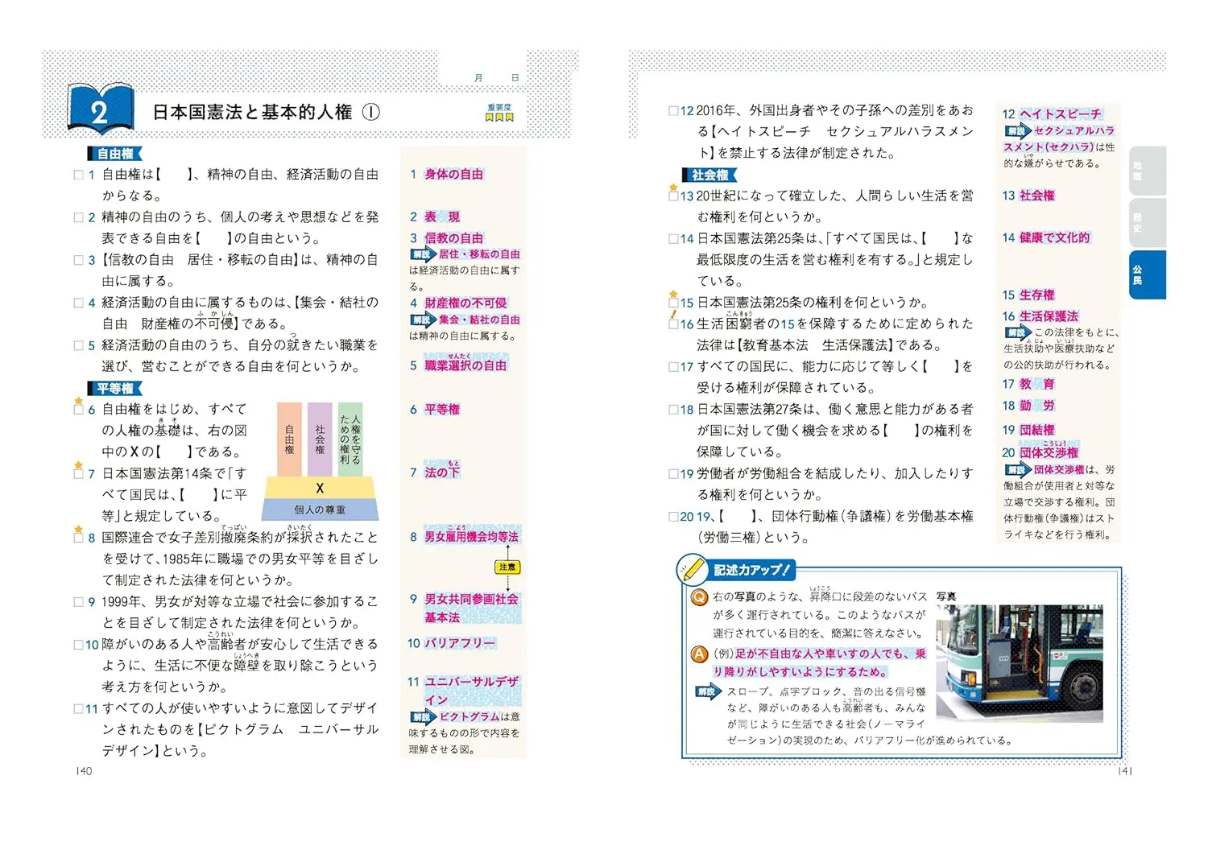1208x854 pixels.
Task: Click the orange Q circle icon
Action: click(x=699, y=597)
